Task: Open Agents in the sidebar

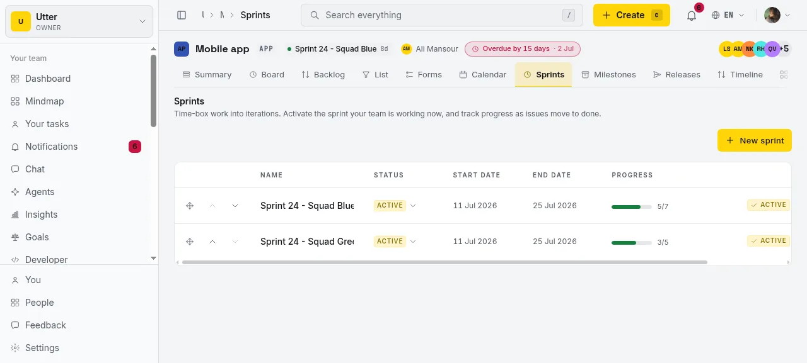Action: (x=76, y=192)
